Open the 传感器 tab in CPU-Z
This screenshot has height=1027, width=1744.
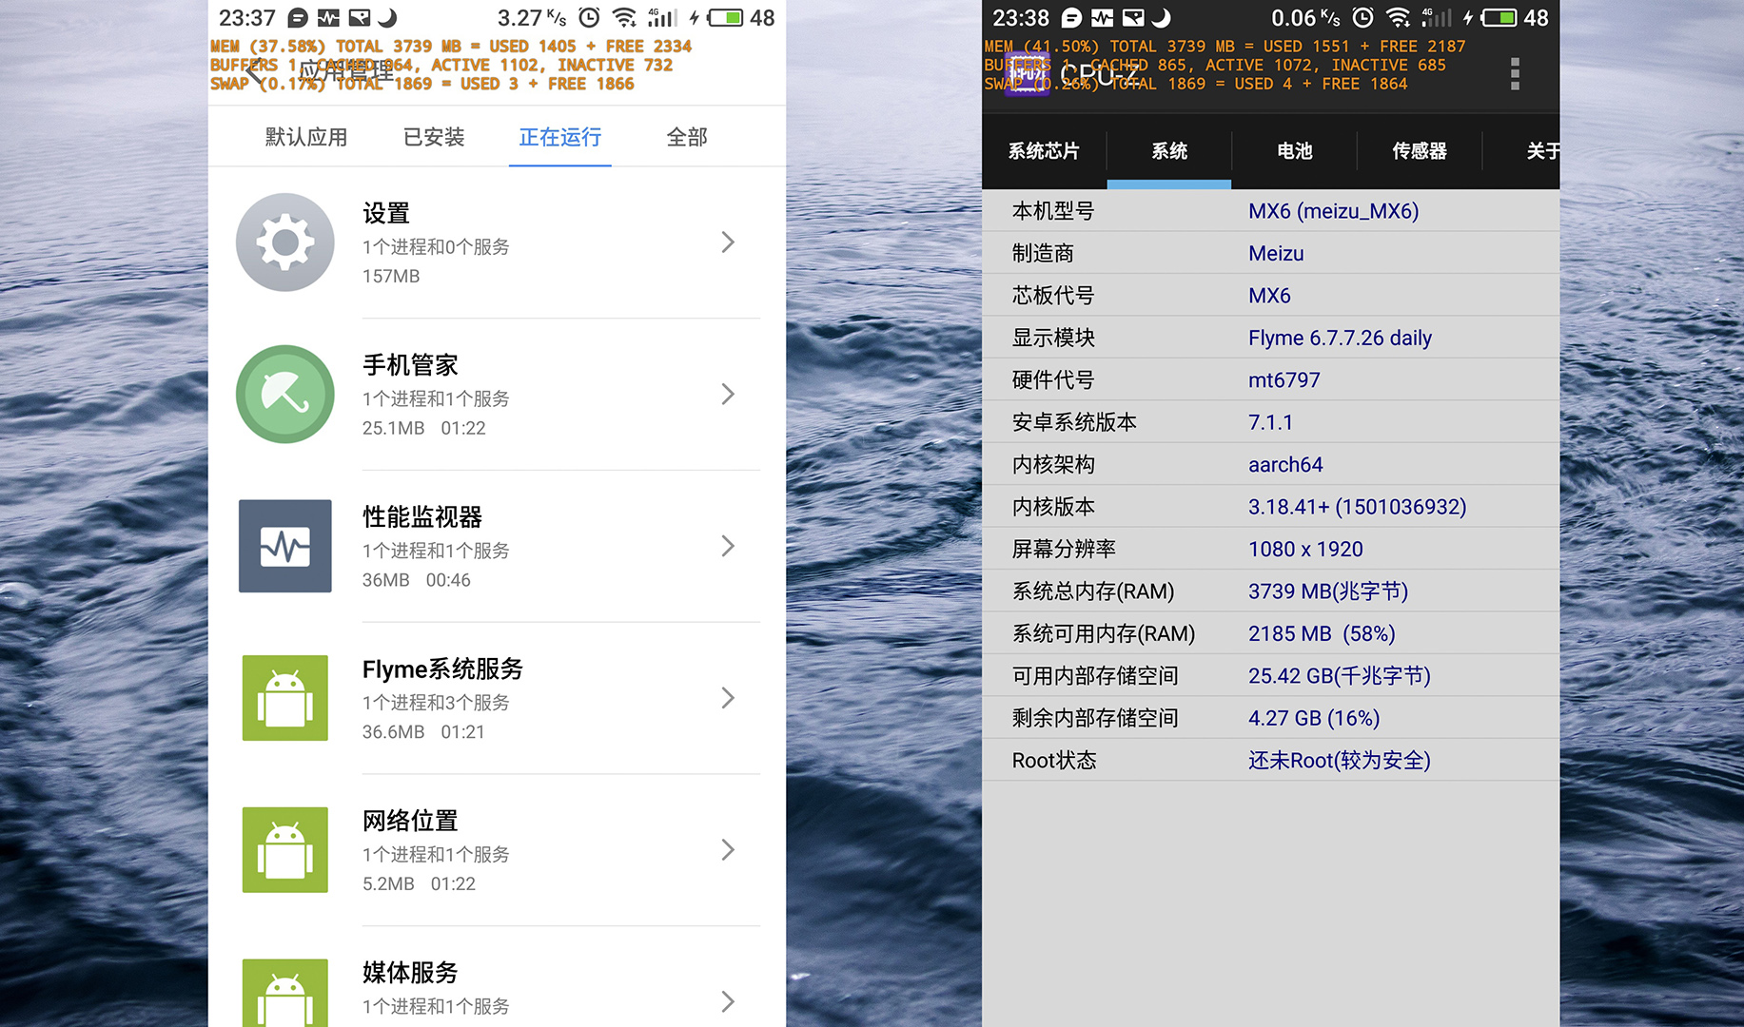click(1420, 151)
